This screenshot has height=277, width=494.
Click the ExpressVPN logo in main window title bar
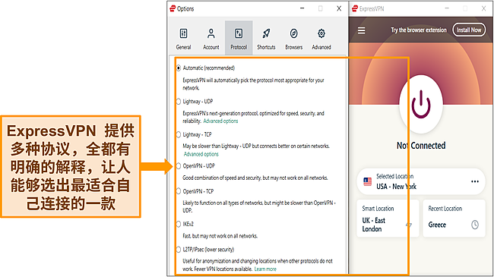[355, 8]
